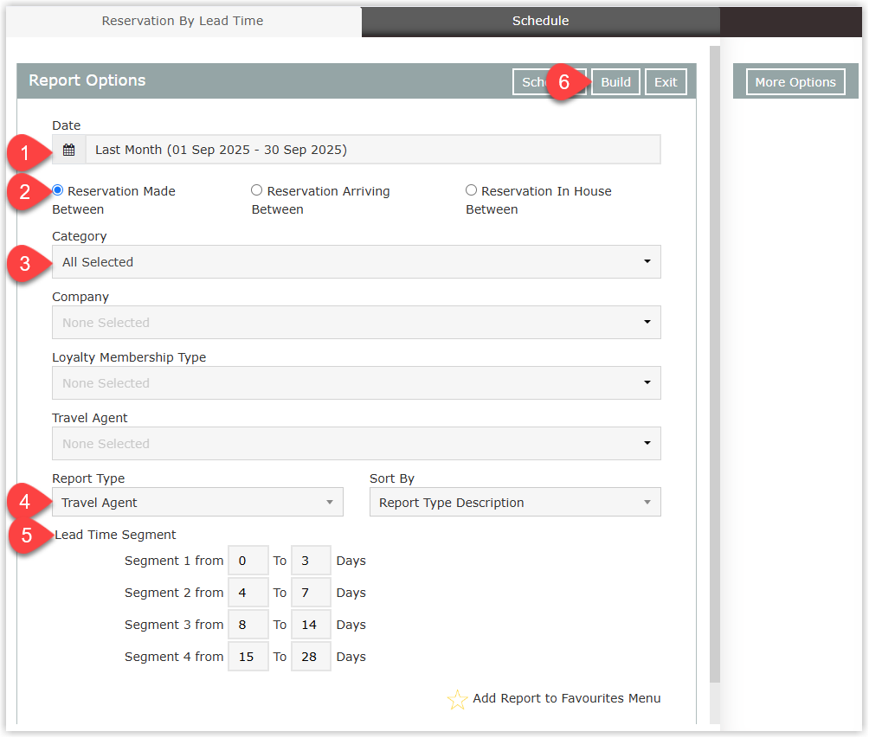Edit Segment 3 from value field
The height and width of the screenshot is (738, 869).
point(248,625)
